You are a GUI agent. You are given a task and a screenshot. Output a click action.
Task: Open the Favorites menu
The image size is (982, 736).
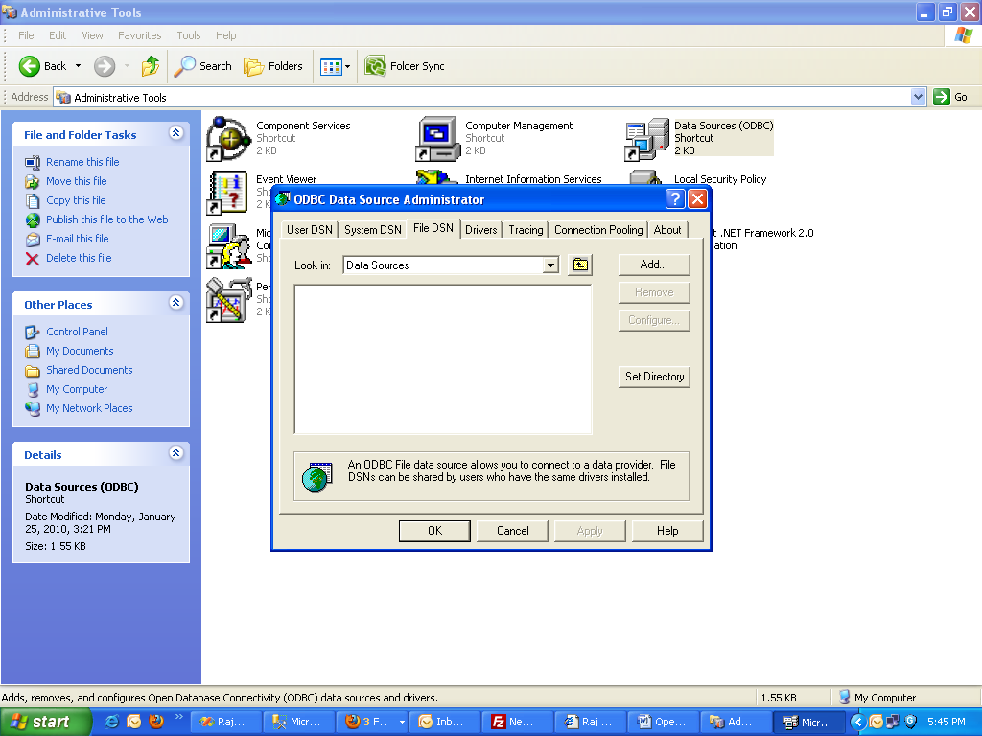pos(140,35)
